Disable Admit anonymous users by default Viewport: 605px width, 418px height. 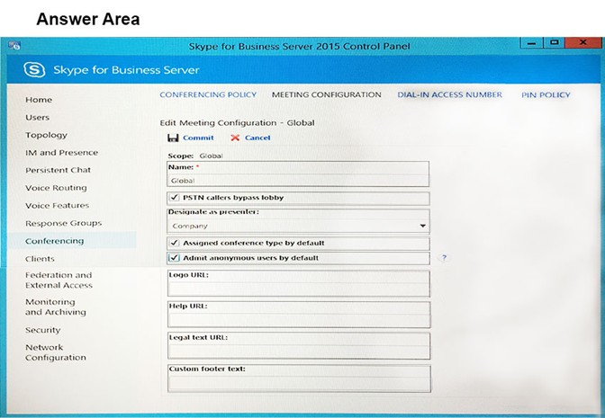174,258
